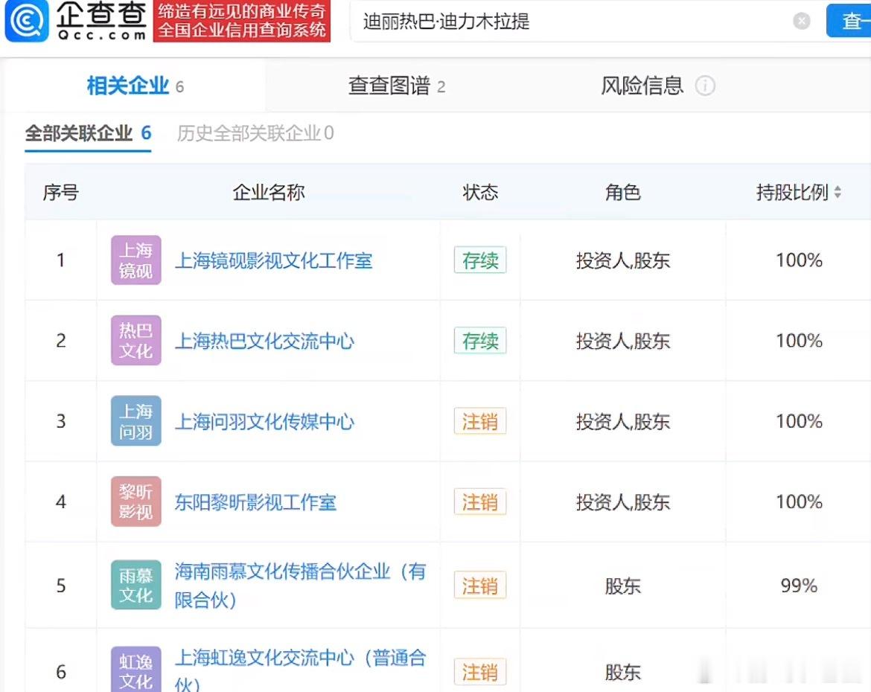Click the 存续 status tag for 上海热巴文化交流中心
The width and height of the screenshot is (871, 692).
click(480, 341)
